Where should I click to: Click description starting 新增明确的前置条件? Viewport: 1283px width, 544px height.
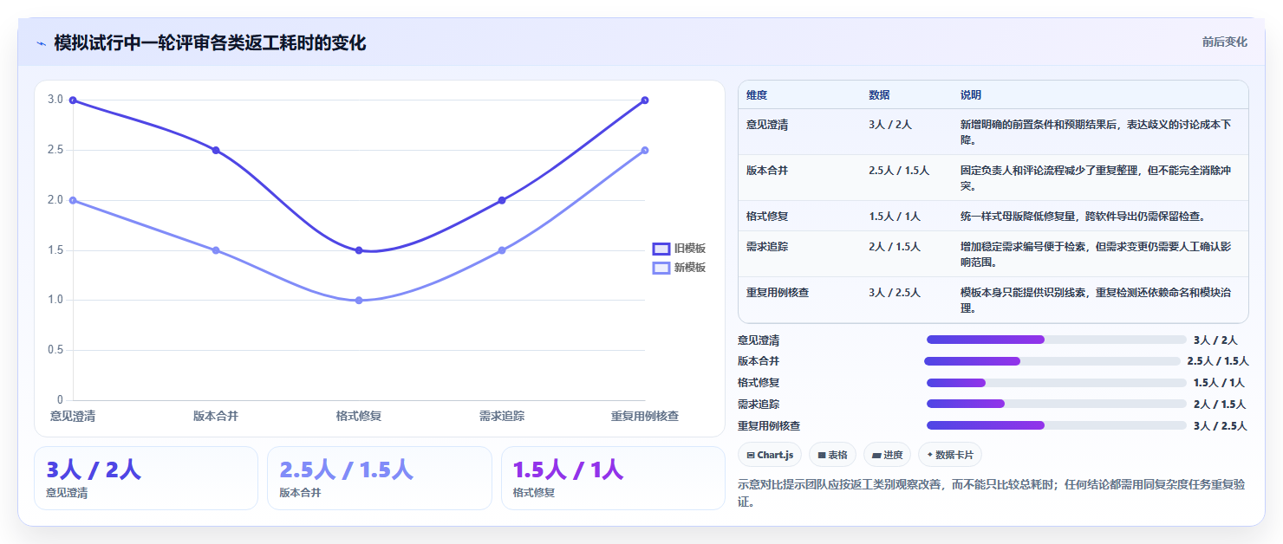click(x=1096, y=132)
